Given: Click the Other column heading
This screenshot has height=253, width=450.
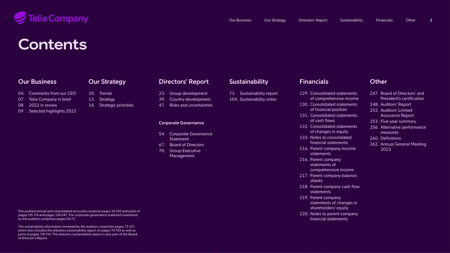Looking at the screenshot, I should (x=378, y=81).
